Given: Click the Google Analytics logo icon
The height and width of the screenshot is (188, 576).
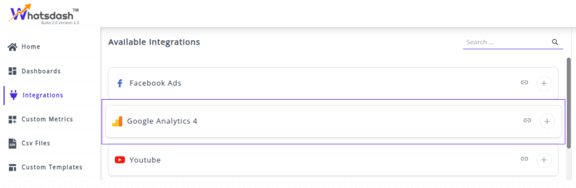Looking at the screenshot, I should click(117, 121).
